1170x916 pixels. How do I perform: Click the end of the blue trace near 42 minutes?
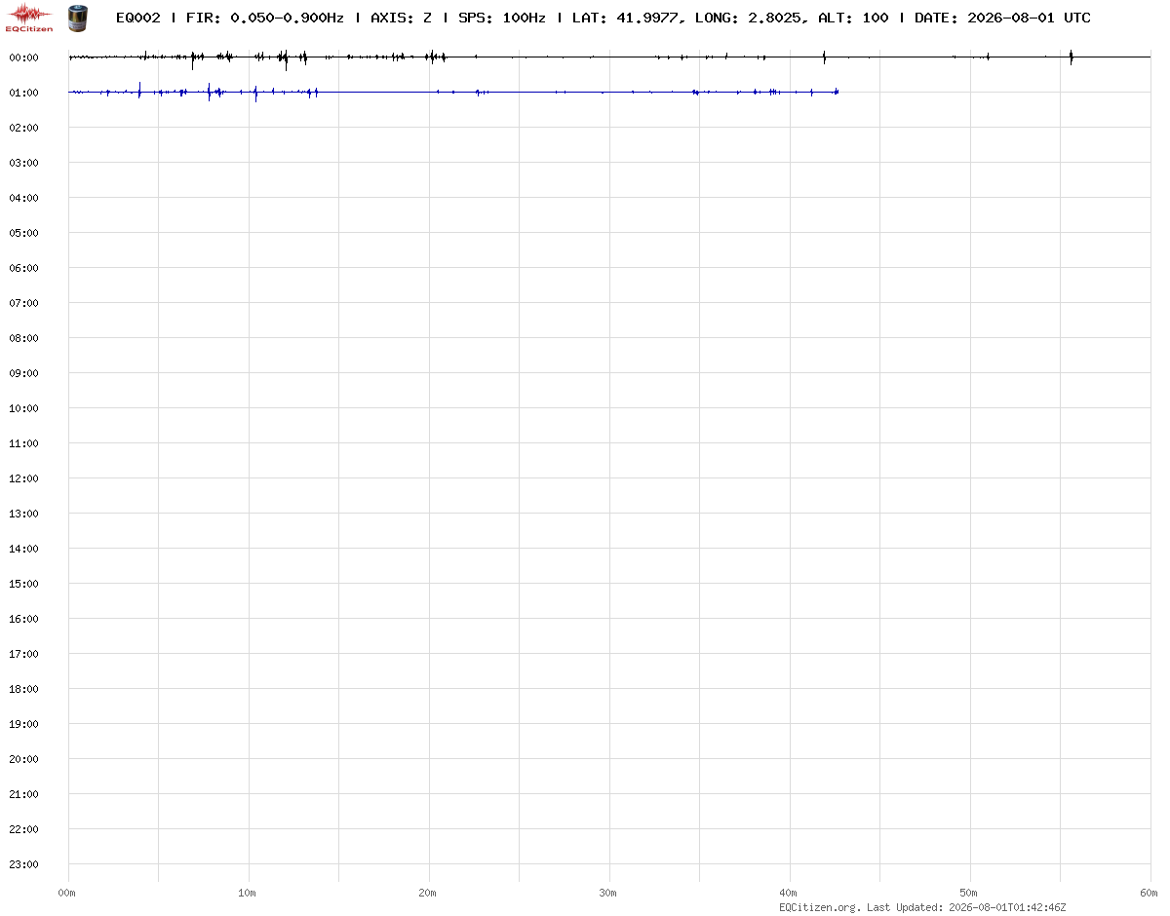pos(837,92)
